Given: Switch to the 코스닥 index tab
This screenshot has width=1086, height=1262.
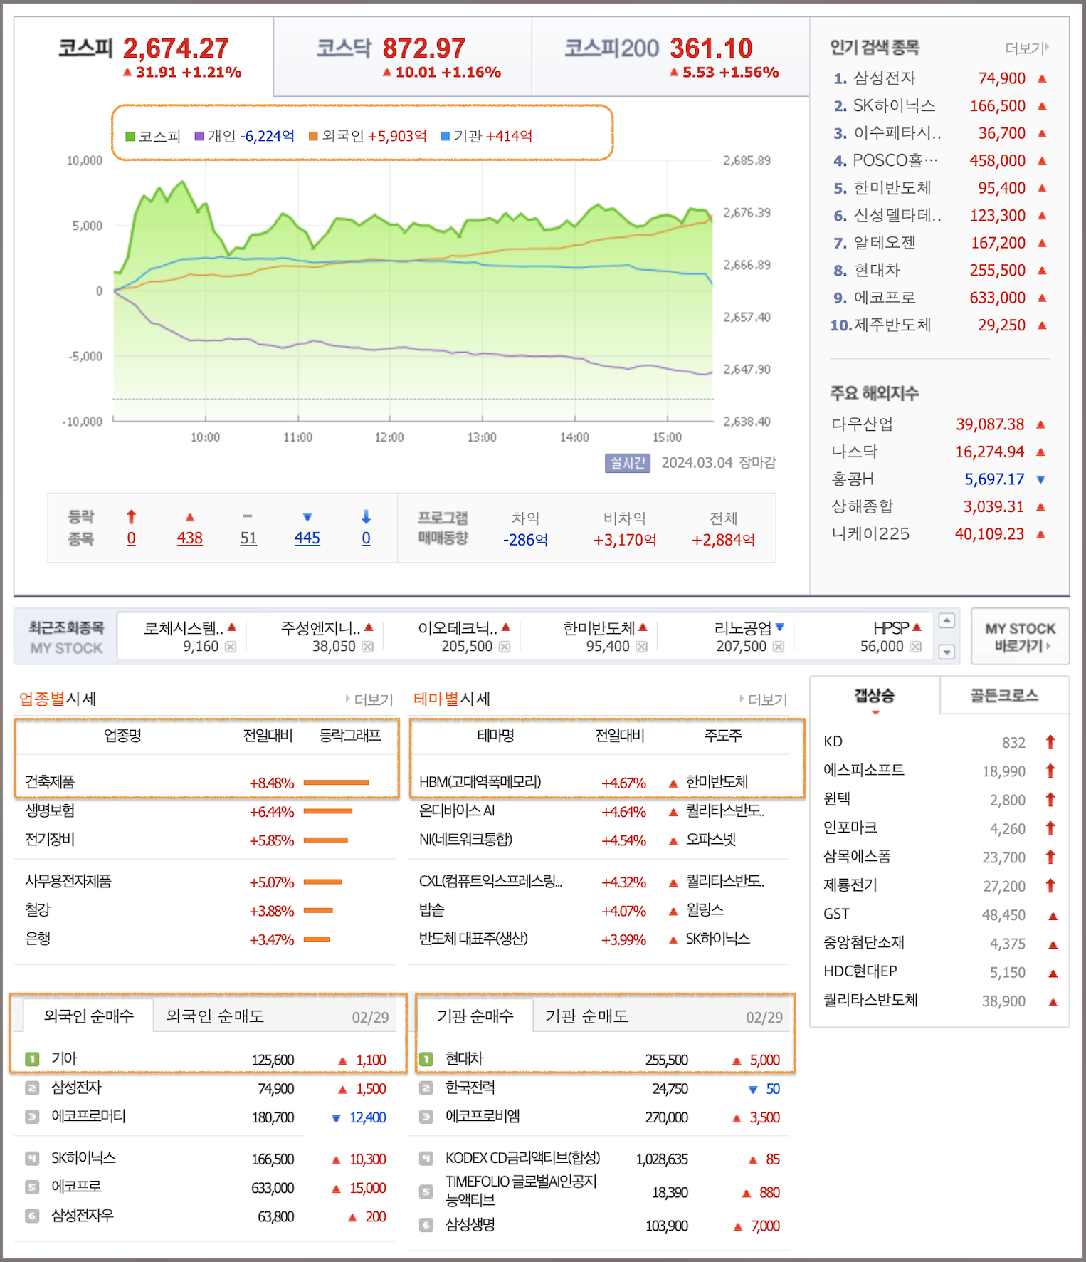Looking at the screenshot, I should [403, 57].
